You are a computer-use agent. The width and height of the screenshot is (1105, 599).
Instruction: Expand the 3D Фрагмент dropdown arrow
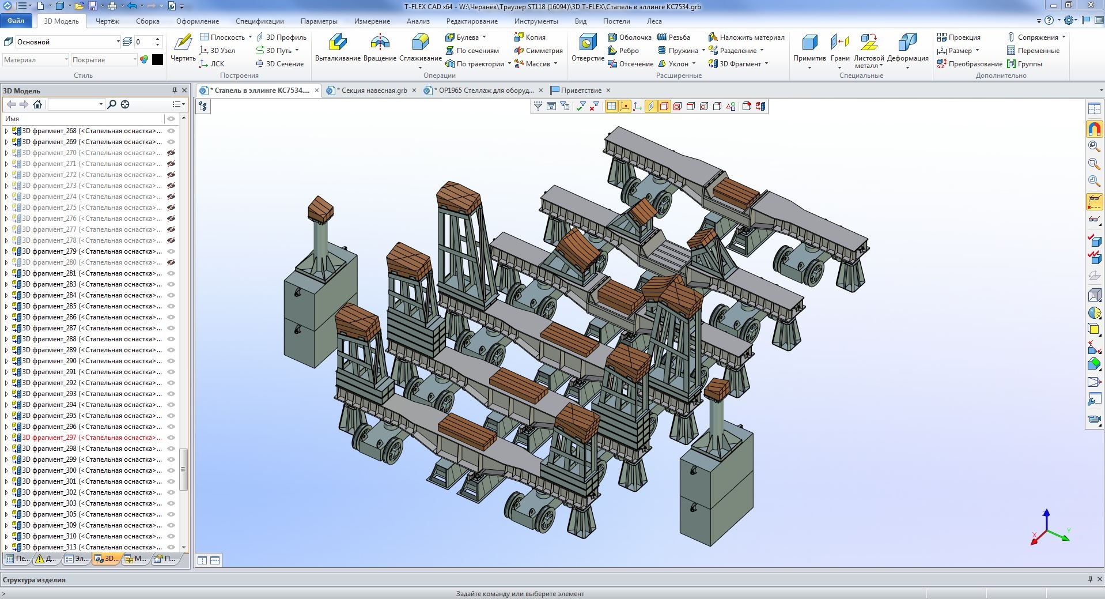(766, 63)
